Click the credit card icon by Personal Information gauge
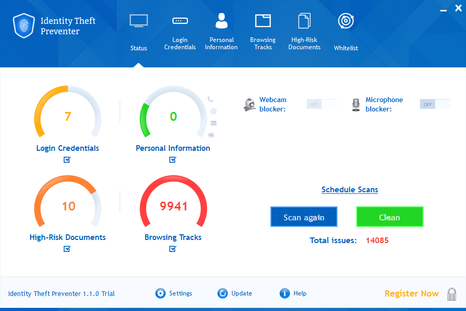Screen dimensions: 466x311 pyautogui.click(x=211, y=135)
